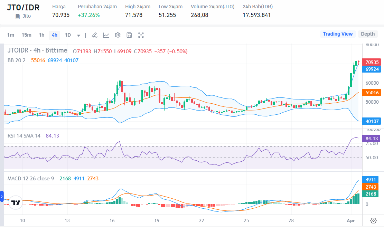Open additional timeframes dropdown
The image size is (384, 227).
[x=78, y=35]
